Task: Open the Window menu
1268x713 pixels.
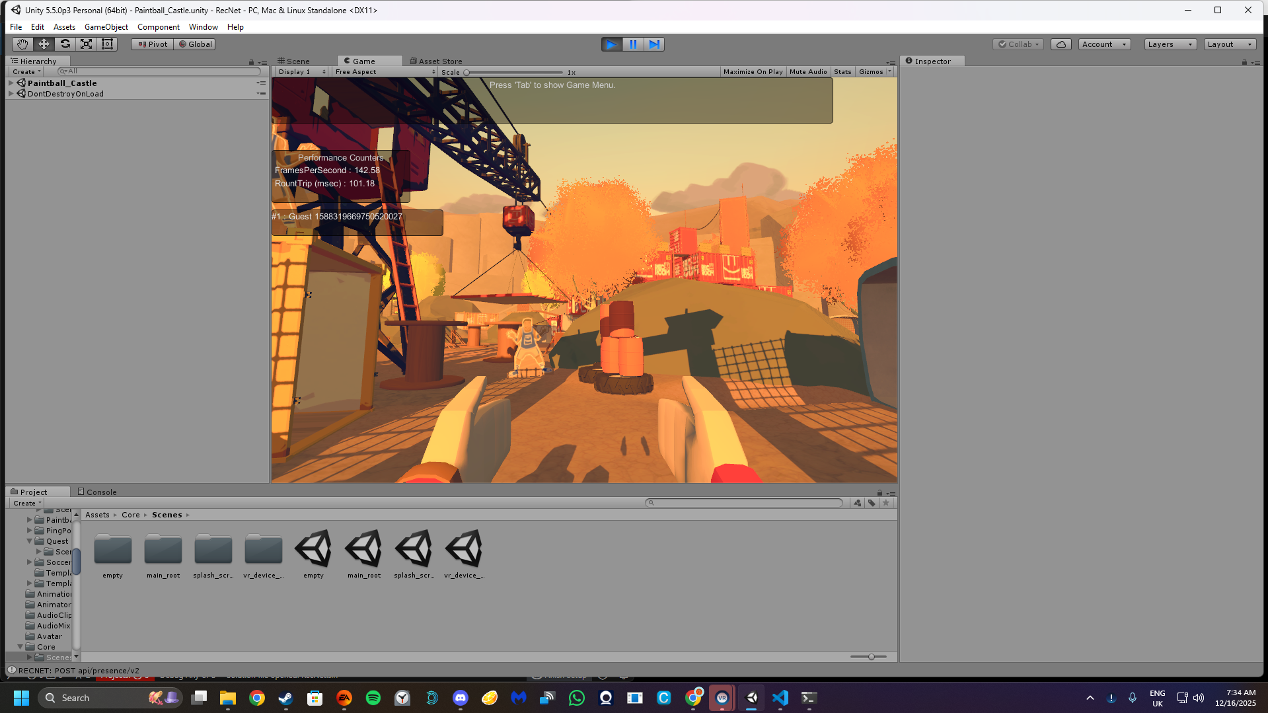Action: pos(204,27)
